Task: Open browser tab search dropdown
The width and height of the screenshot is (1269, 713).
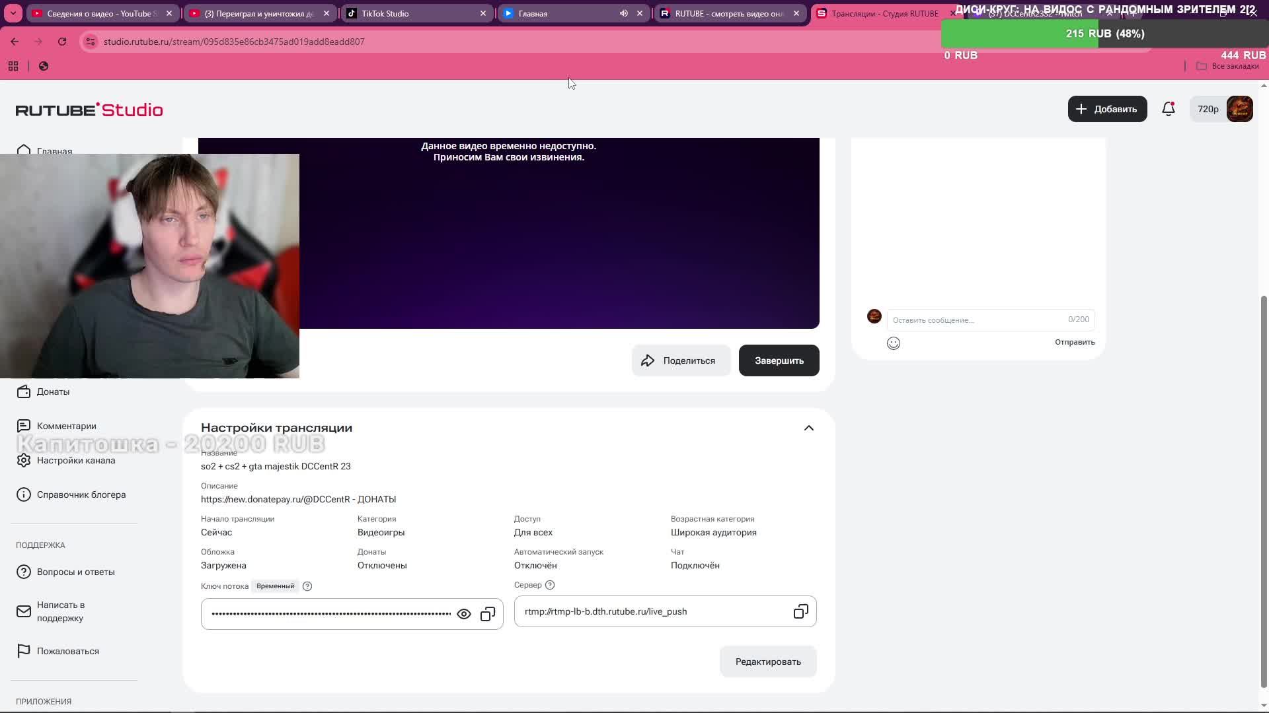Action: [x=13, y=13]
